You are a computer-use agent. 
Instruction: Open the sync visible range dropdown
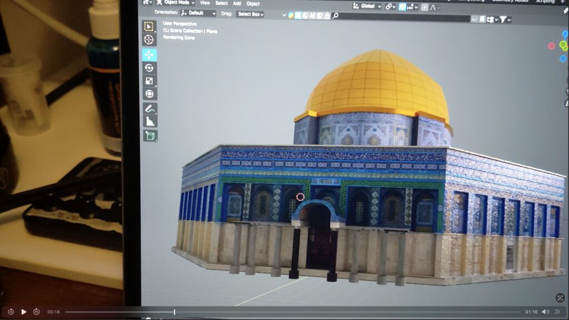pyautogui.click(x=492, y=19)
